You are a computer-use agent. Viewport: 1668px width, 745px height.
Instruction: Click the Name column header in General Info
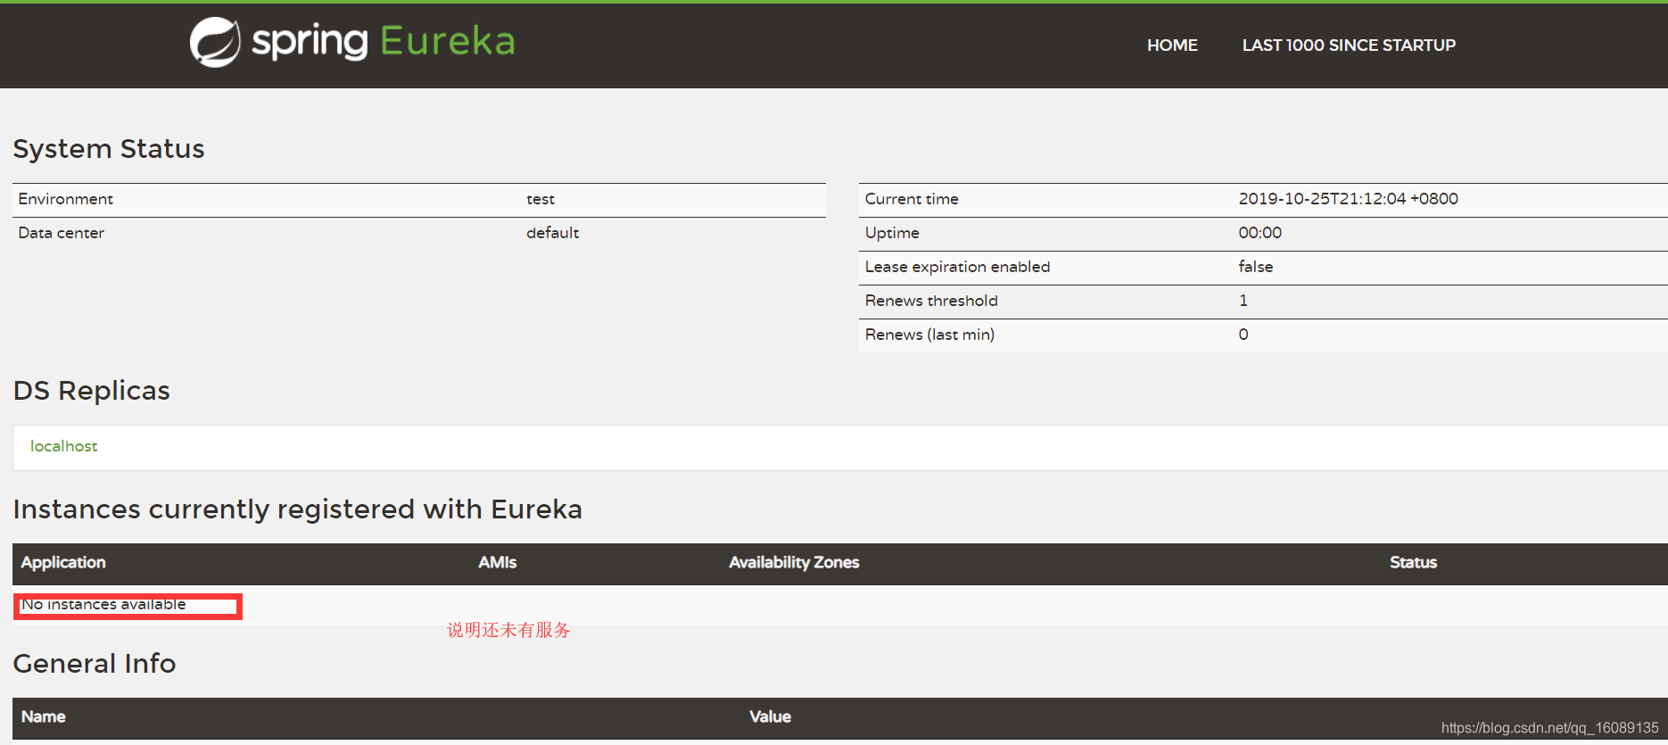[44, 717]
